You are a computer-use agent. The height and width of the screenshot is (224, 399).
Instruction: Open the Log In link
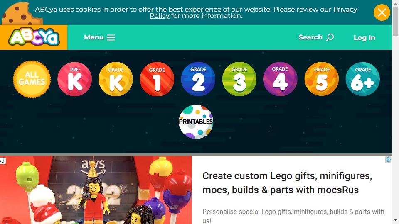click(x=365, y=38)
